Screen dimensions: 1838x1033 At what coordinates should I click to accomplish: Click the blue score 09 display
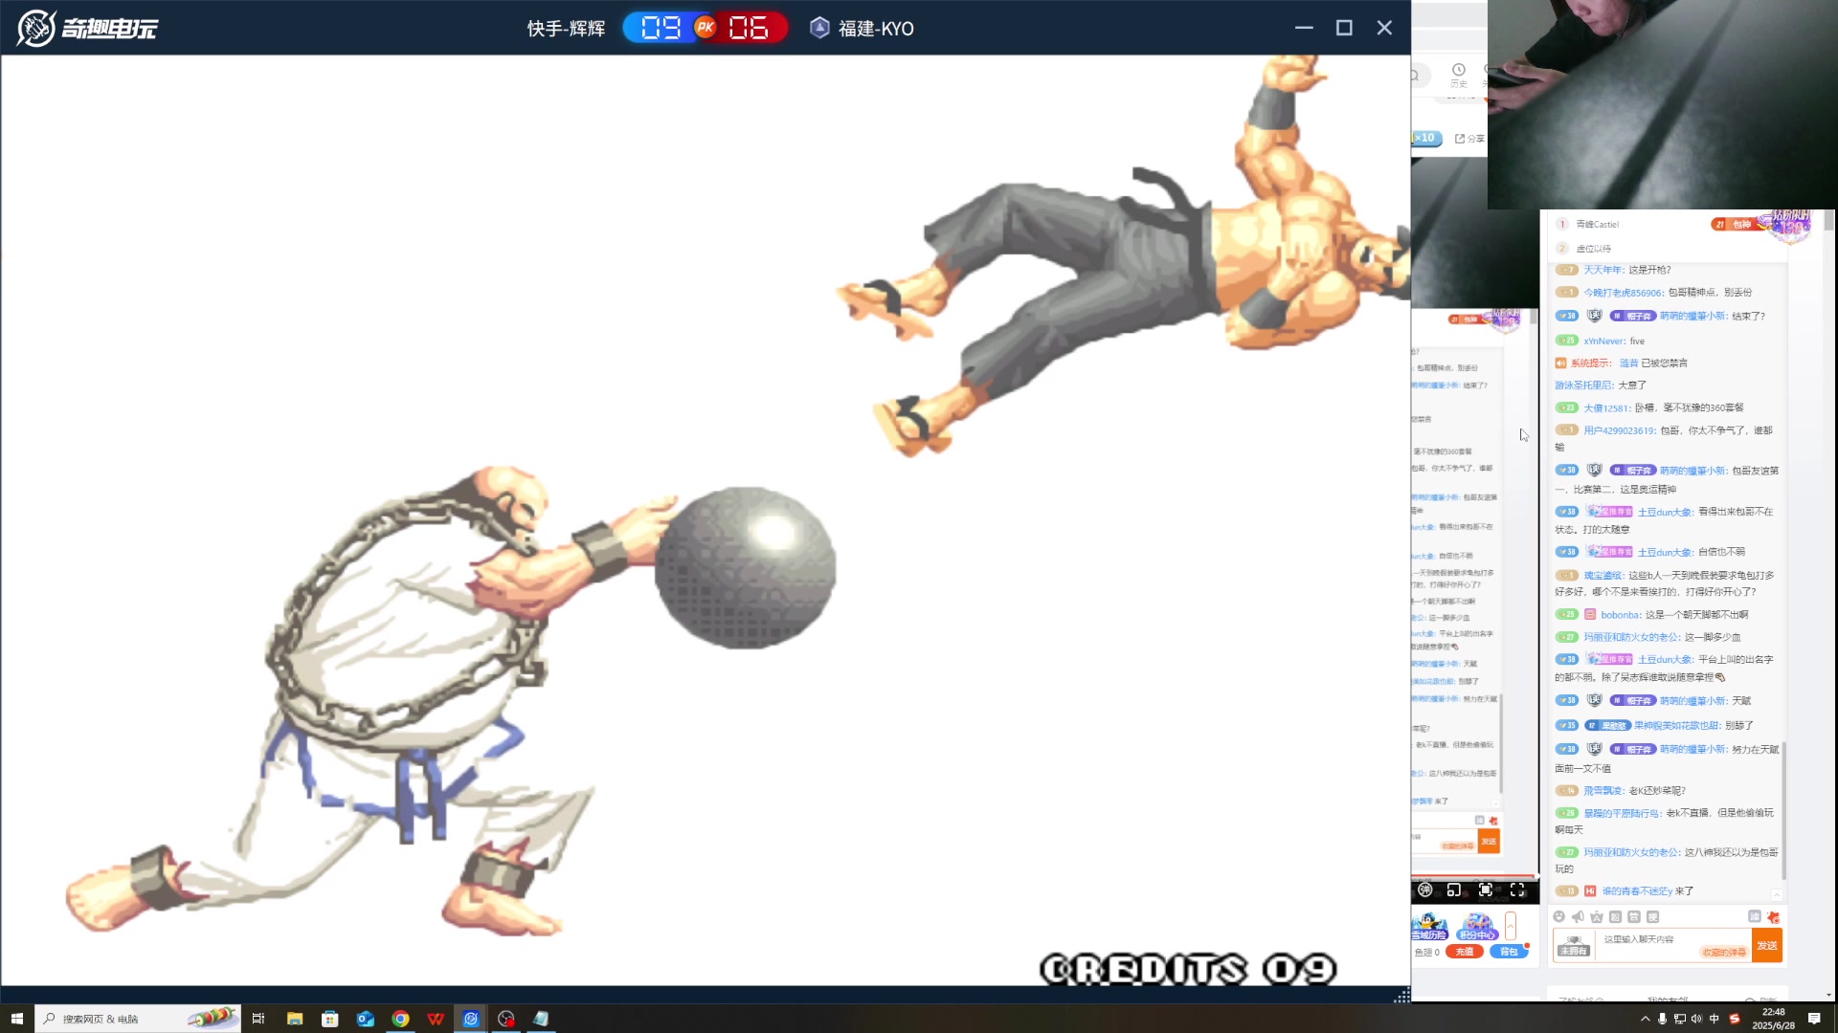point(661,28)
